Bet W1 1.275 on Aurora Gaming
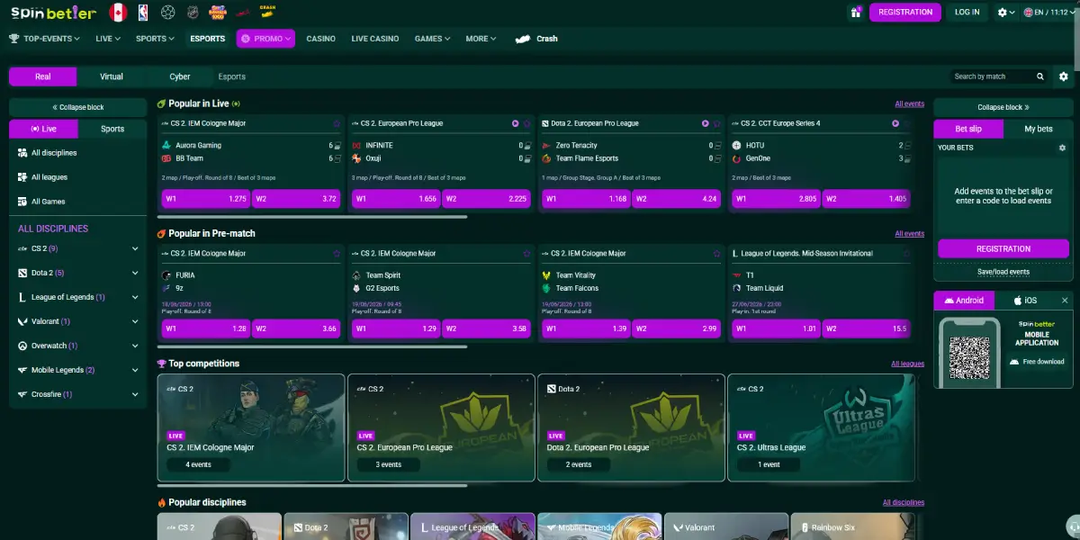Viewport: 1080px width, 540px height. (x=206, y=199)
